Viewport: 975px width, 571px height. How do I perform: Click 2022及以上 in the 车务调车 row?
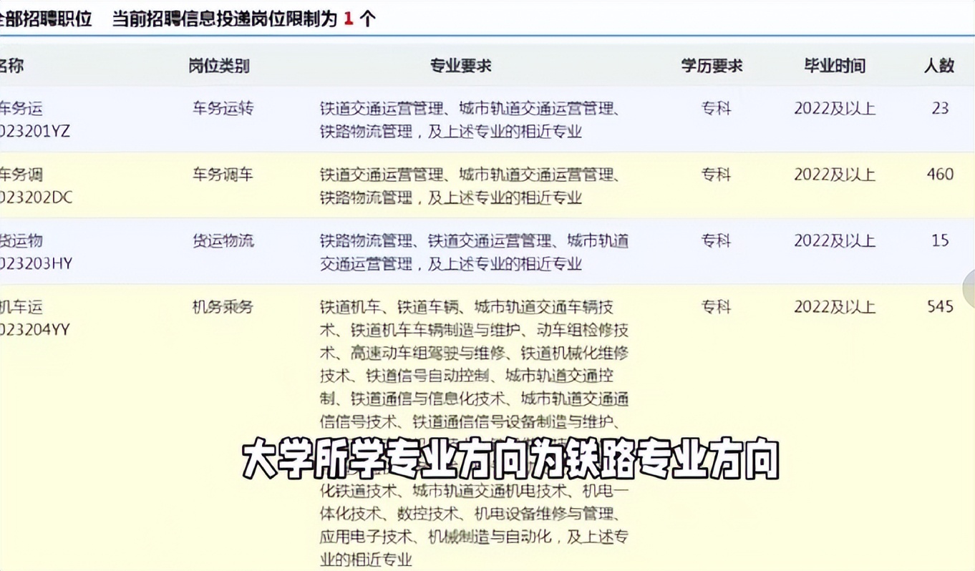pyautogui.click(x=835, y=175)
